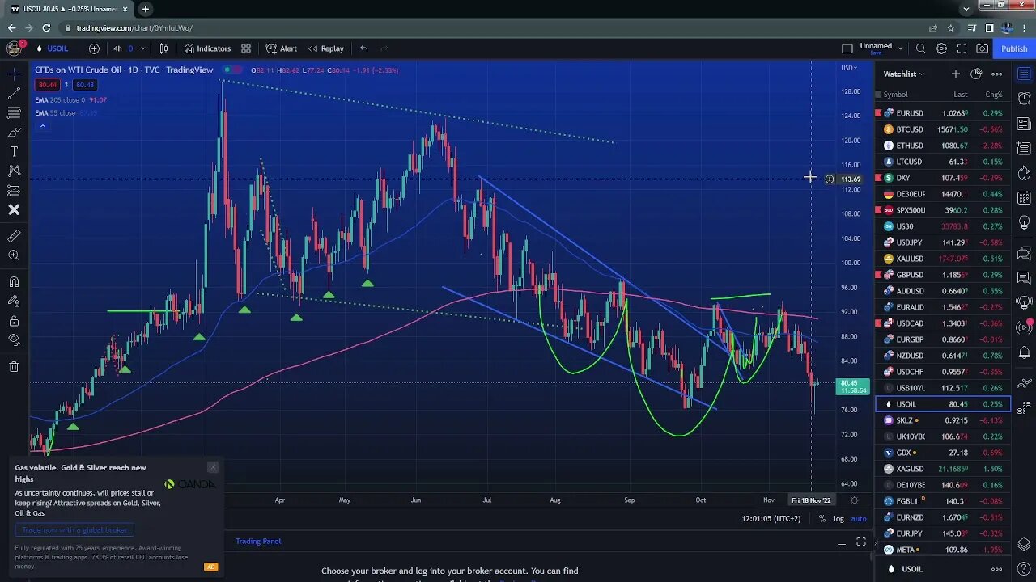1036x582 pixels.
Task: Add a symbol to the watchlist
Action: 956,74
